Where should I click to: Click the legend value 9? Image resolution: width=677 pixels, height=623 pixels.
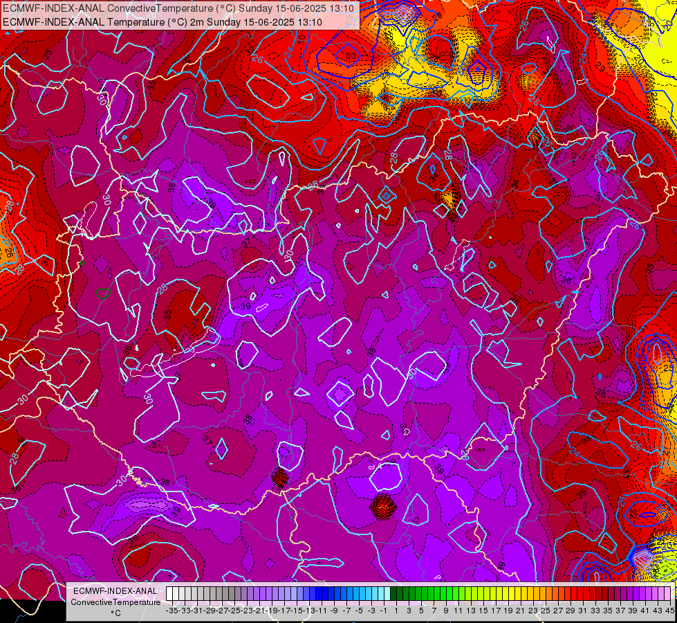pos(446,611)
